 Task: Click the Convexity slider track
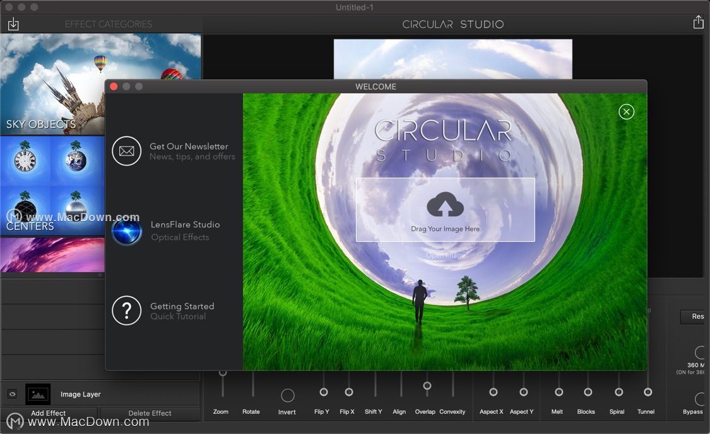(x=453, y=384)
